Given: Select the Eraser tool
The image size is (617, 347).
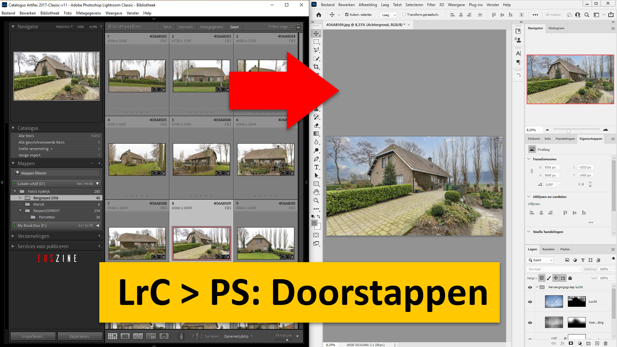Looking at the screenshot, I should point(316,125).
